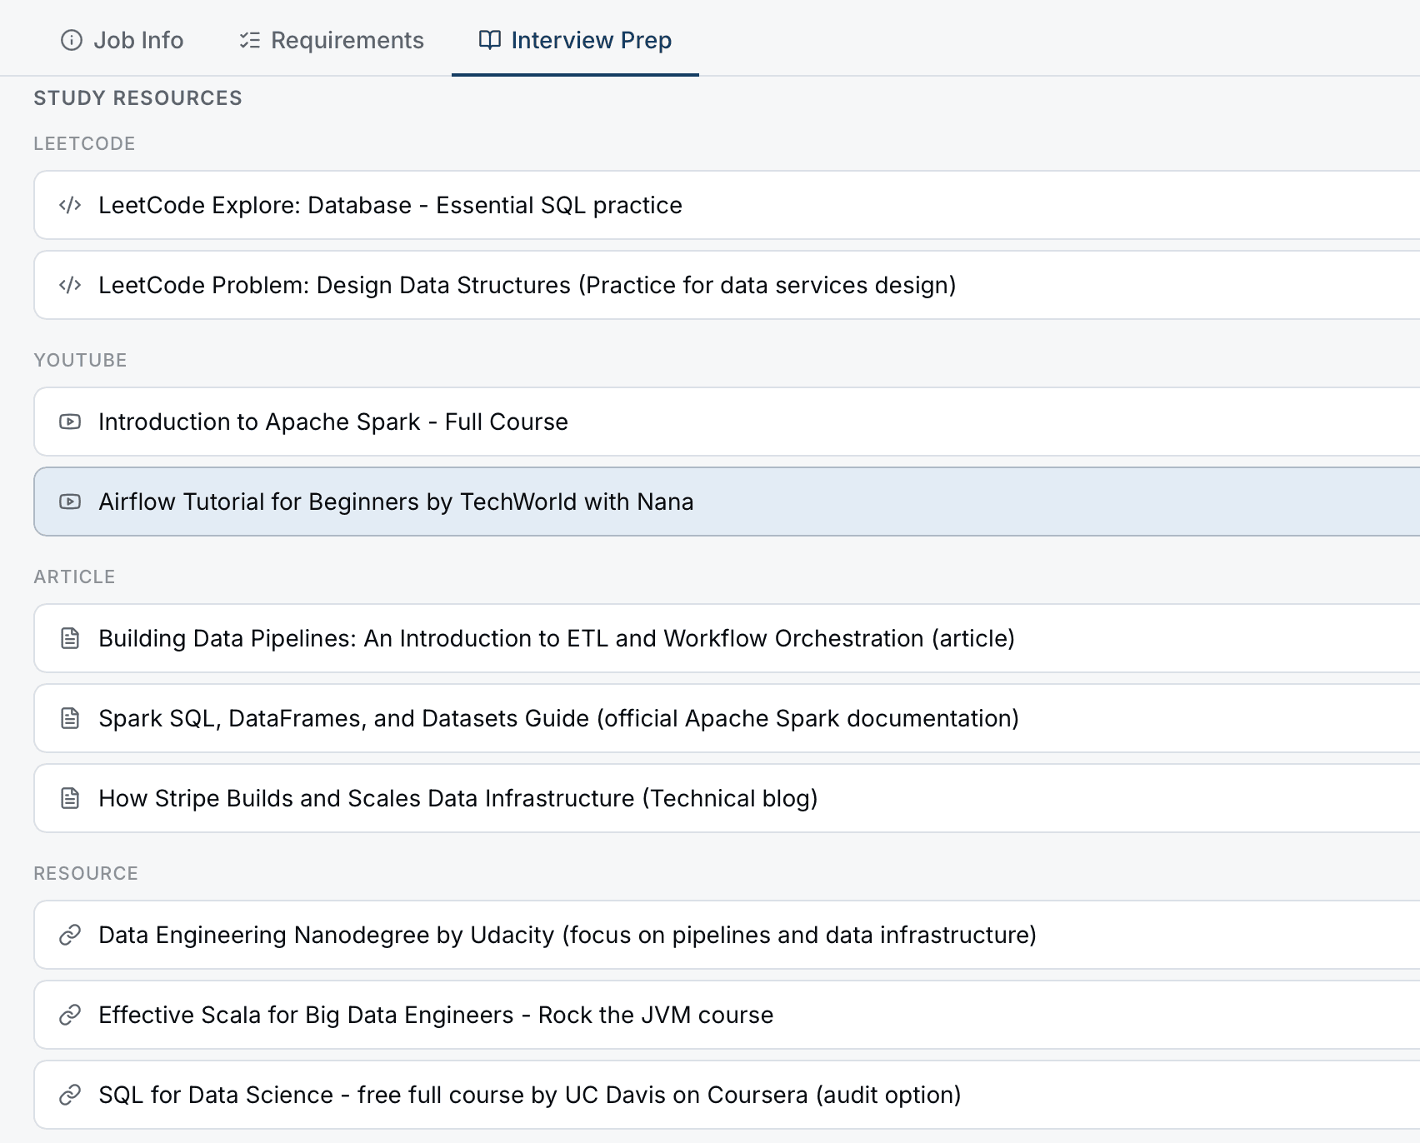
Task: Click document icon beside Stripe technical blog
Action: coord(70,798)
